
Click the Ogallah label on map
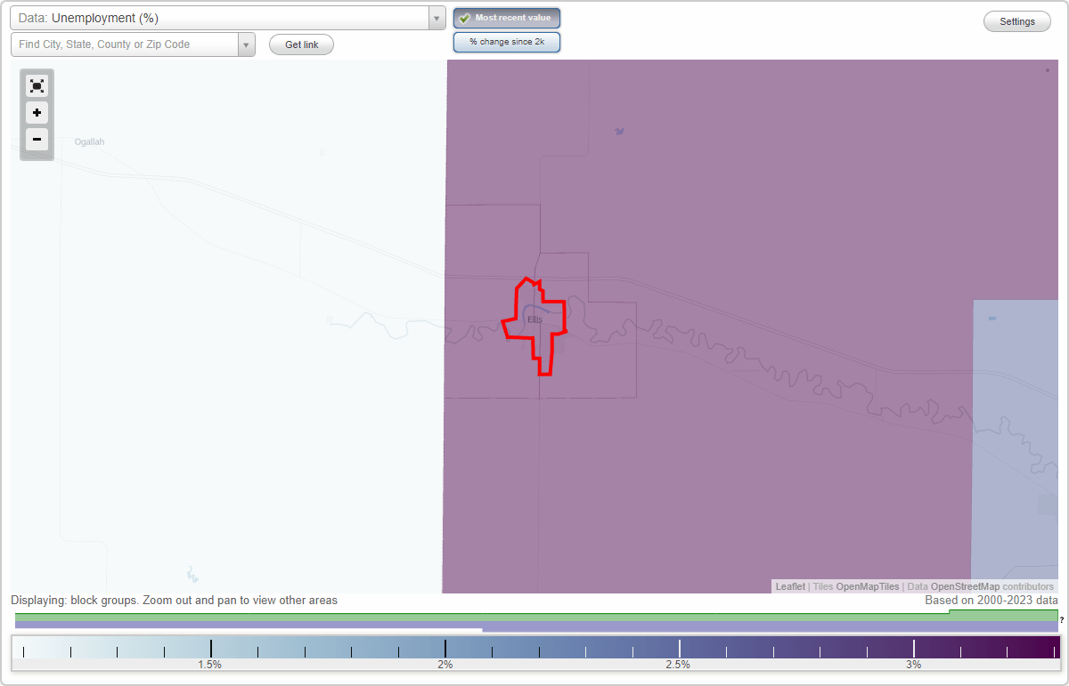point(90,141)
